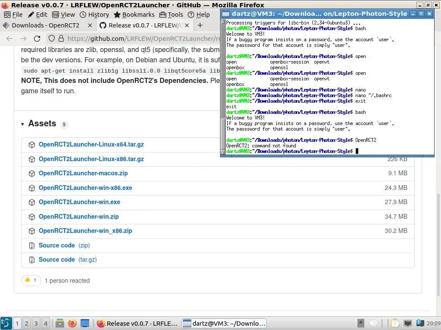Switch to workspace 2 in the taskbar

point(26,324)
